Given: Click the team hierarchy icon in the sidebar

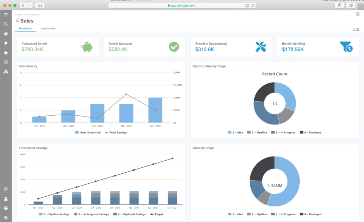Looking at the screenshot, I should coord(6,71).
